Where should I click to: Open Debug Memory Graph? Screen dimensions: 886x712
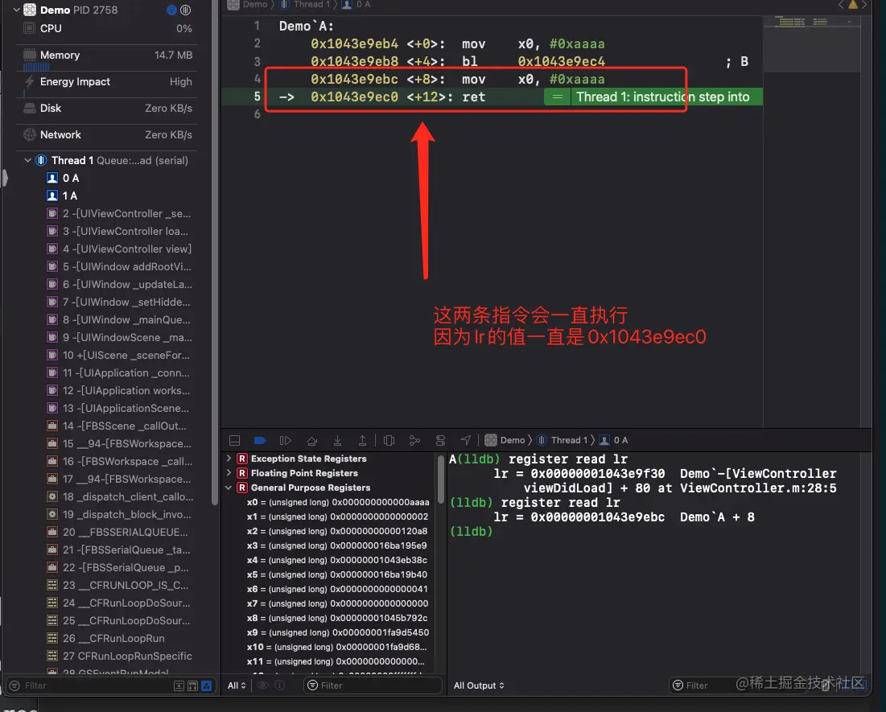coord(414,440)
